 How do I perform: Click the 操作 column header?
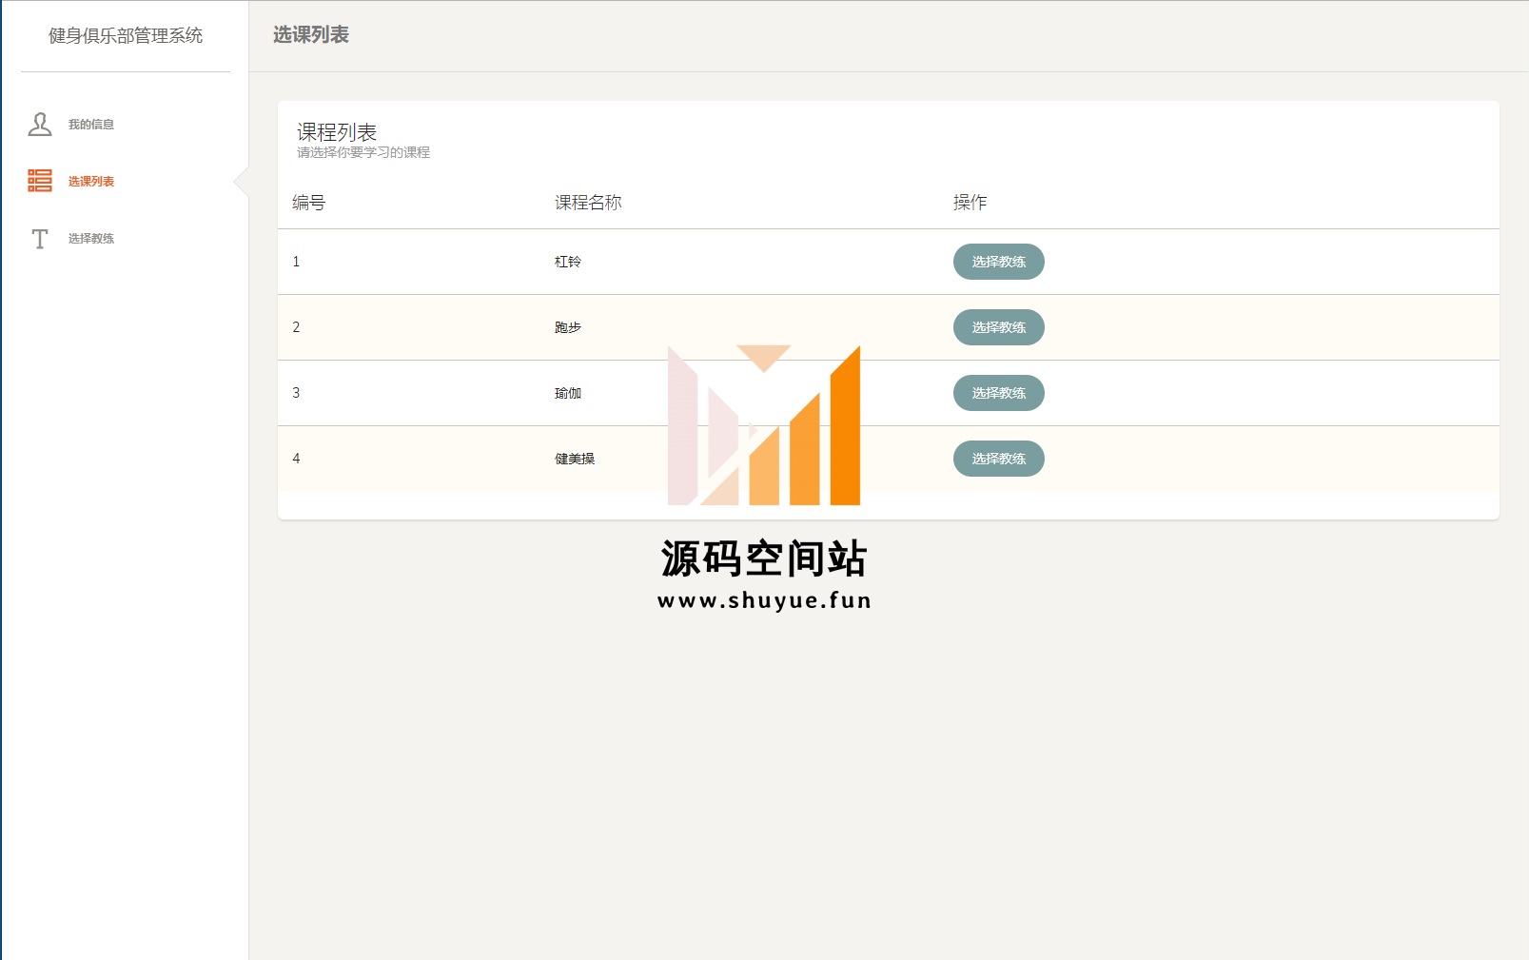(x=970, y=203)
